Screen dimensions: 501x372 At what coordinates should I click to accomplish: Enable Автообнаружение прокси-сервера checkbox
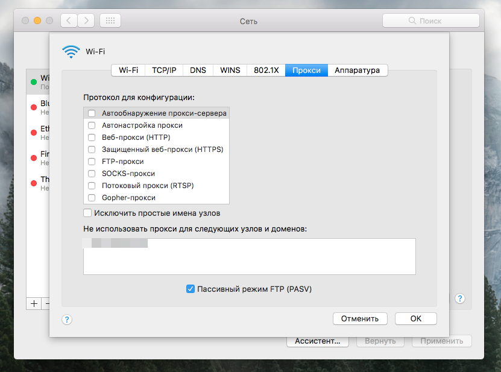pos(92,113)
